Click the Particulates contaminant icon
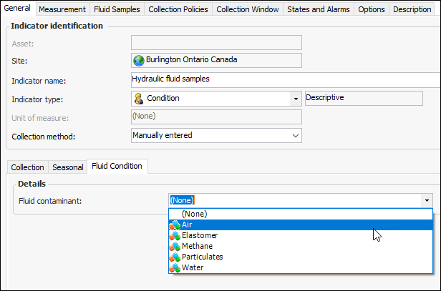This screenshot has height=291, width=441. click(175, 257)
